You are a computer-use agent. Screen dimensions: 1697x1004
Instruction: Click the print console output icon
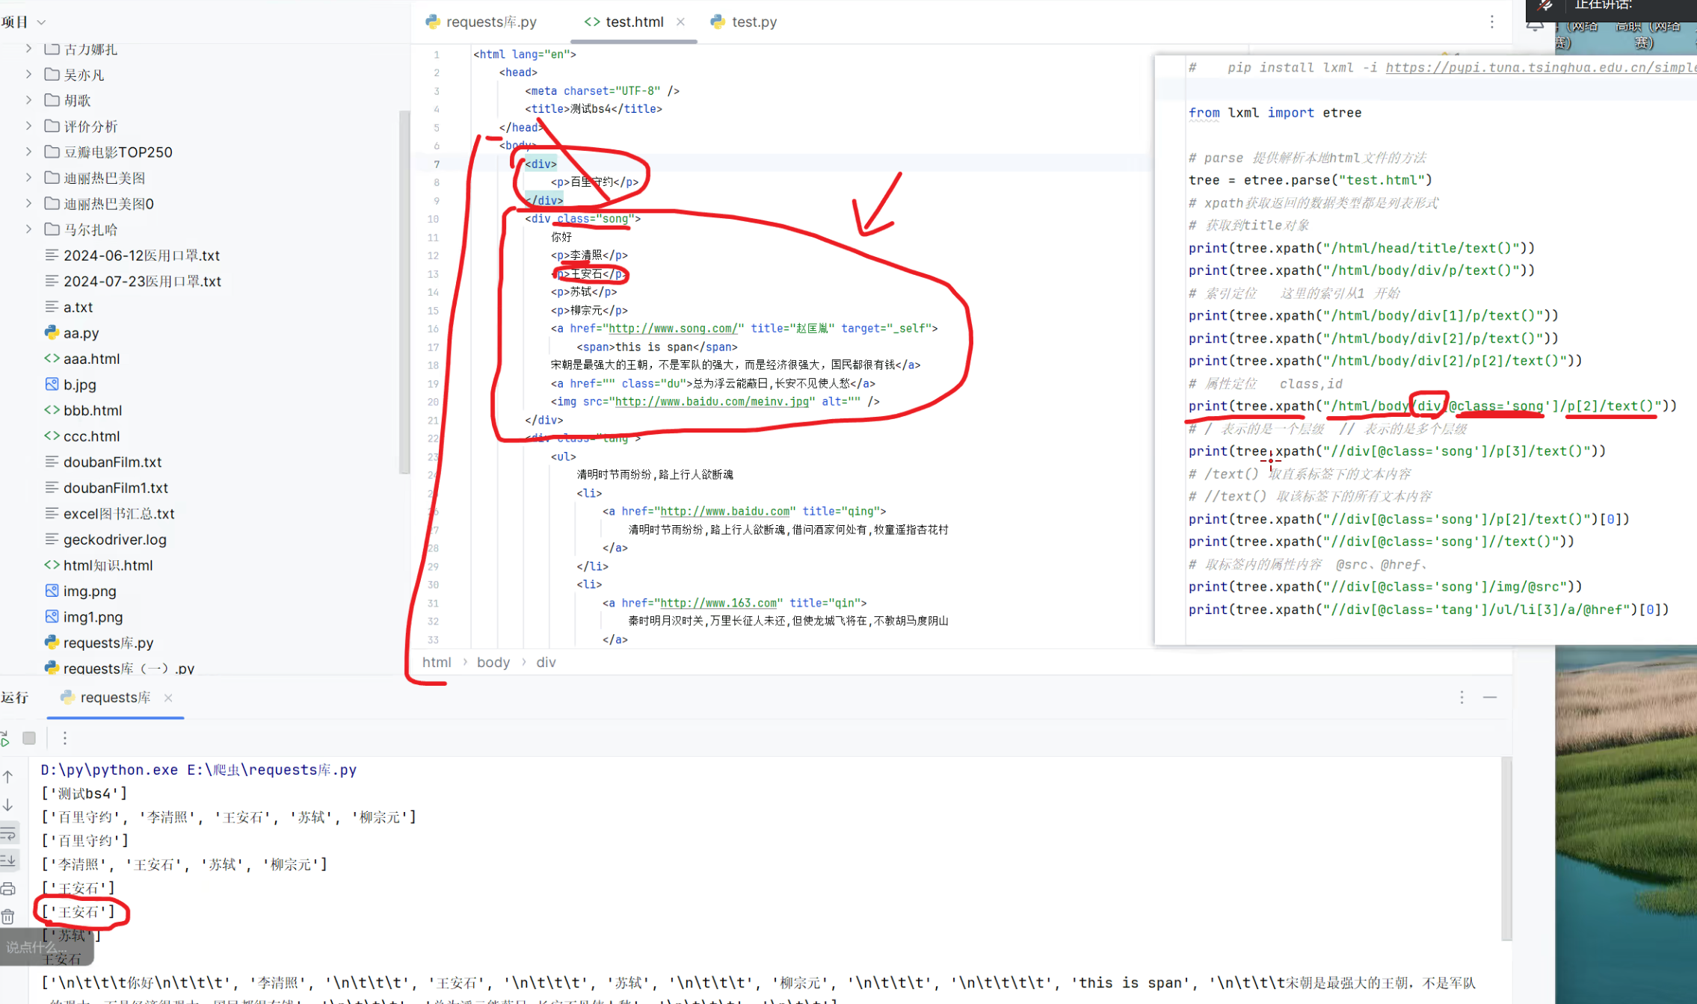pyautogui.click(x=8, y=888)
